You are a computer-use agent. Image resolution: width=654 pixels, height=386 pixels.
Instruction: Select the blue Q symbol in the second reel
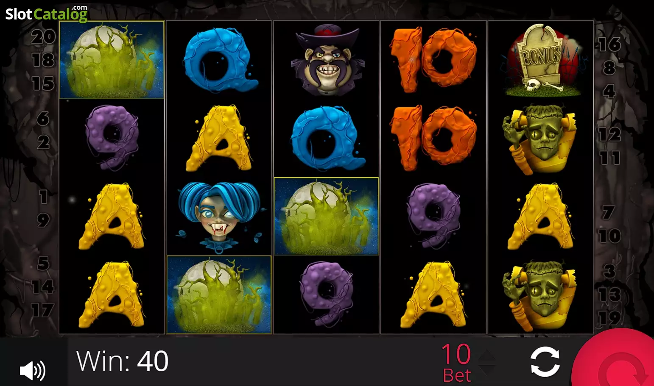[x=219, y=60]
